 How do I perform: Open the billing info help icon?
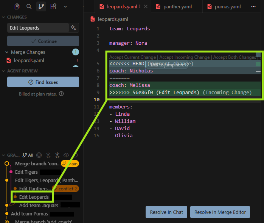click(61, 94)
